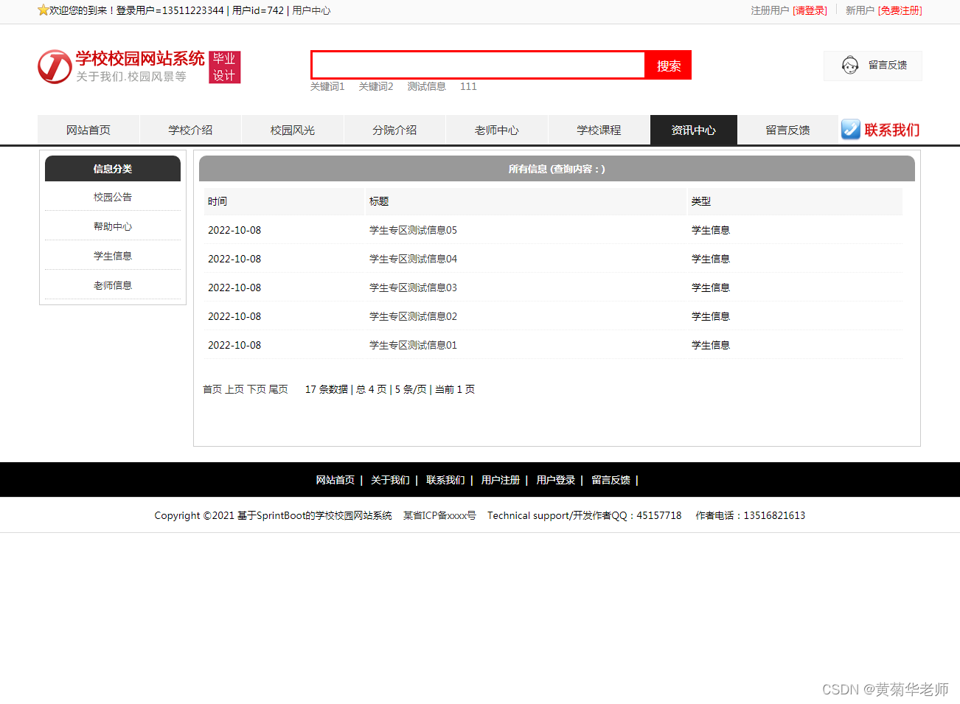This screenshot has width=960, height=704.
Task: Click the blue contact phone icon
Action: click(851, 130)
